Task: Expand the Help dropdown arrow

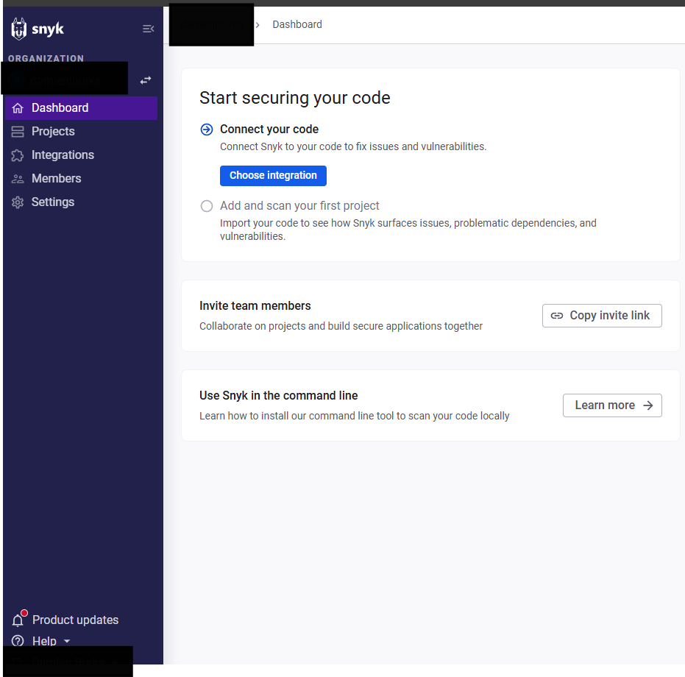Action: 67,642
